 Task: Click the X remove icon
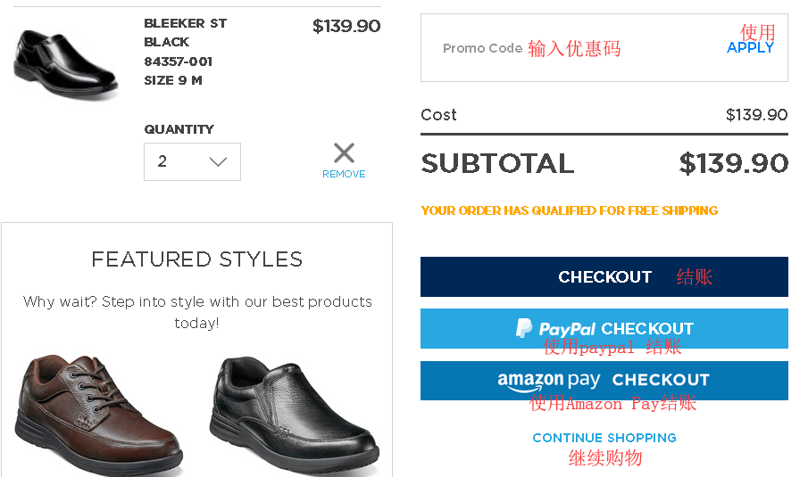click(x=344, y=152)
